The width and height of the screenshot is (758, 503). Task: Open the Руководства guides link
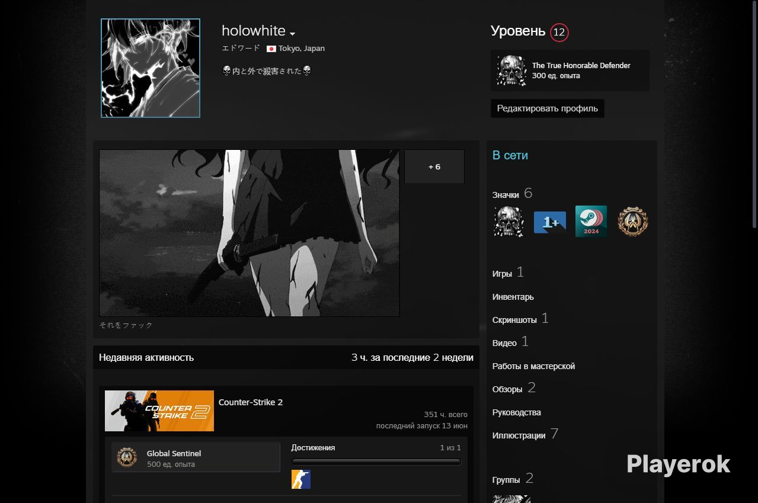click(517, 412)
